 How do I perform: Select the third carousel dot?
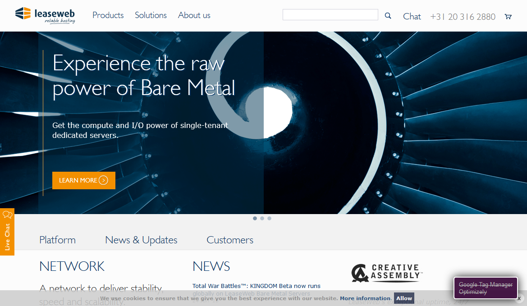[x=269, y=218]
